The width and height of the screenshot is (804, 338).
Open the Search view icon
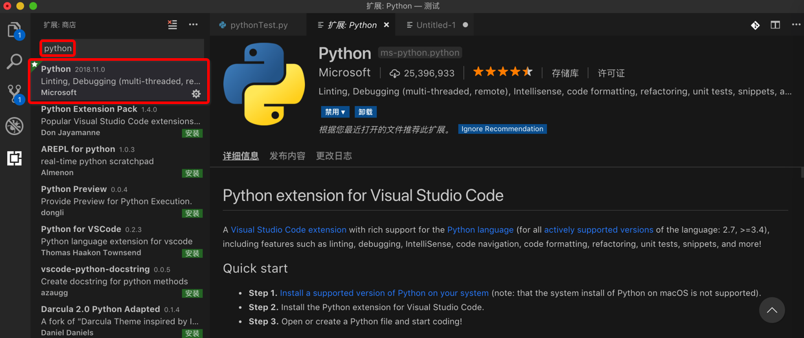[14, 61]
